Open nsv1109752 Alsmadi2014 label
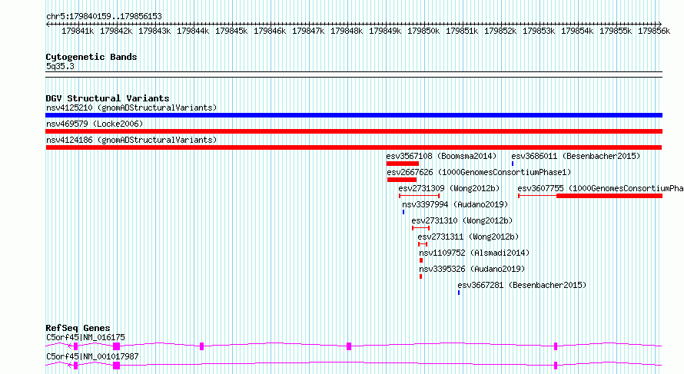The height and width of the screenshot is (374, 684). click(x=474, y=253)
